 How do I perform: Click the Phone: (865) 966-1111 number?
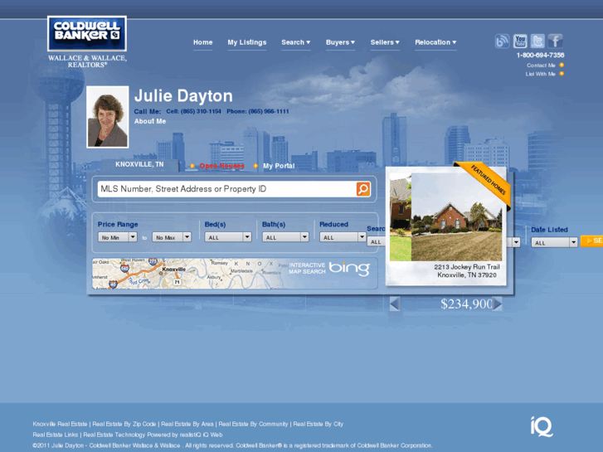(258, 111)
